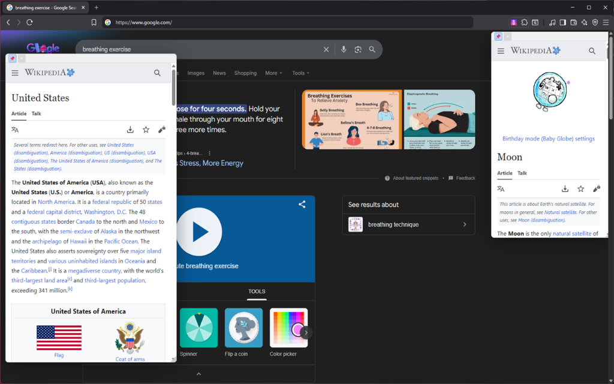614x384 pixels.
Task: Select the translate language icon on United States article
Action: click(15, 129)
